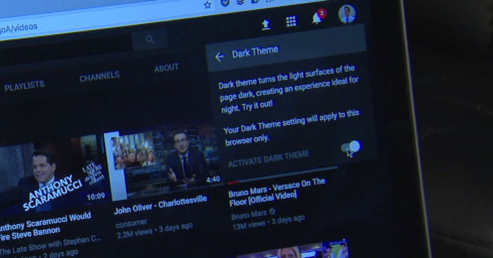
Task: Switch to the Playlists tab
Action: 24,86
